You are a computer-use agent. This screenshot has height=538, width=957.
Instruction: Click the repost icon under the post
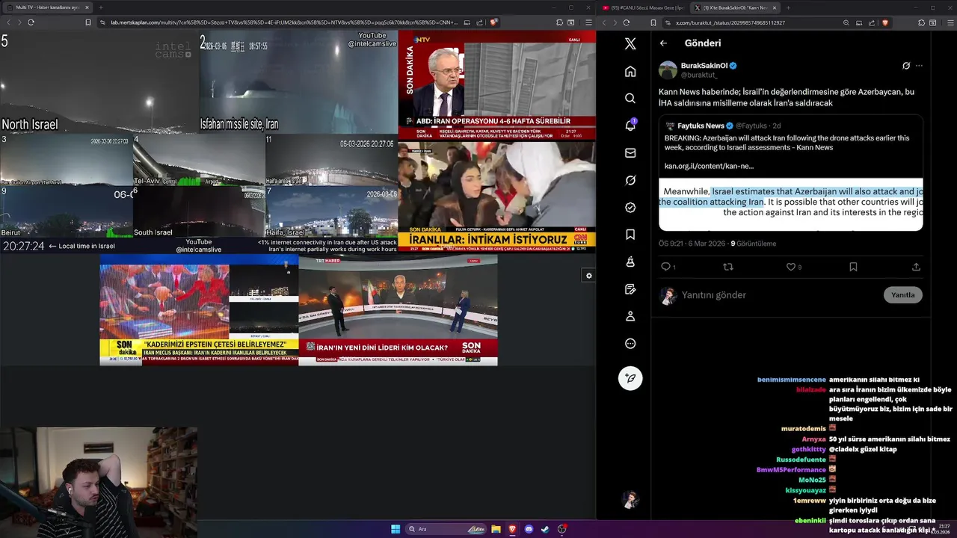[x=728, y=267]
